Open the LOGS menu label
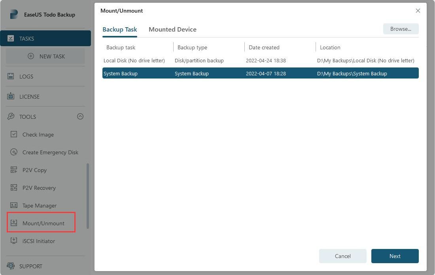 (x=26, y=77)
